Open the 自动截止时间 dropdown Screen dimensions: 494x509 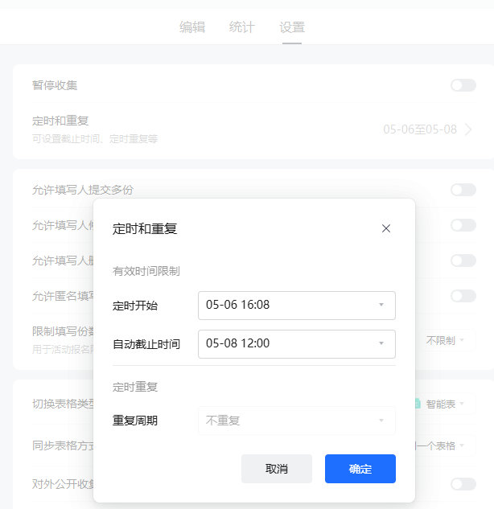tap(296, 344)
